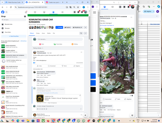Click the Reel option in the post composer
Screen dimensions: 162x123
(41, 44)
